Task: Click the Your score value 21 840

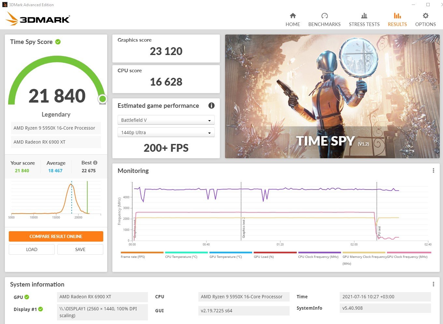Action: click(x=22, y=171)
